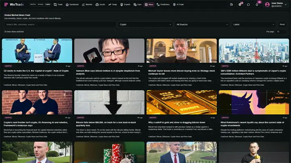Open the Per page count dropdown

[281, 32]
